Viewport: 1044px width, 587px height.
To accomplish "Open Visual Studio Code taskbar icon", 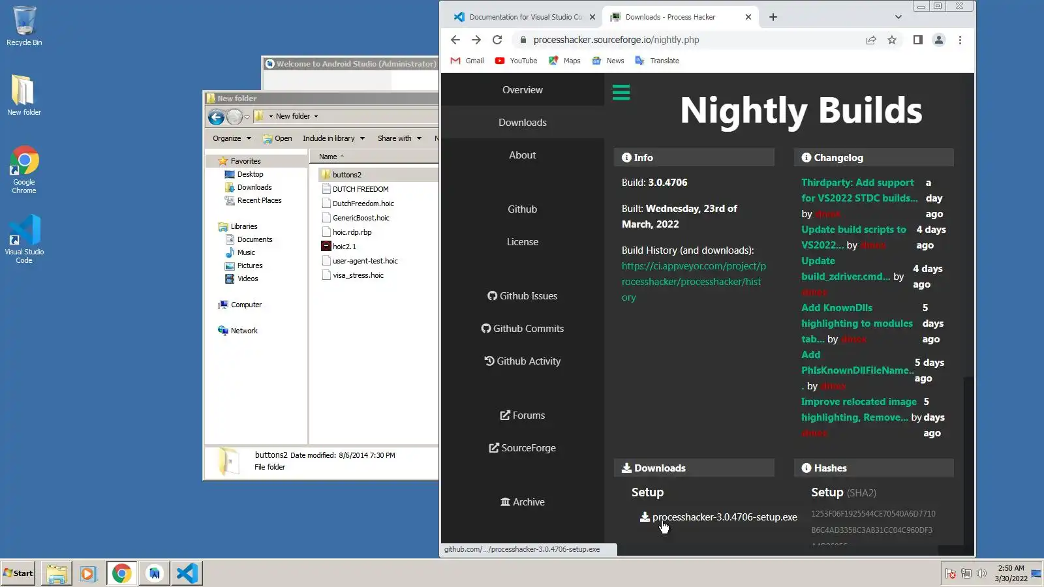I will point(187,573).
